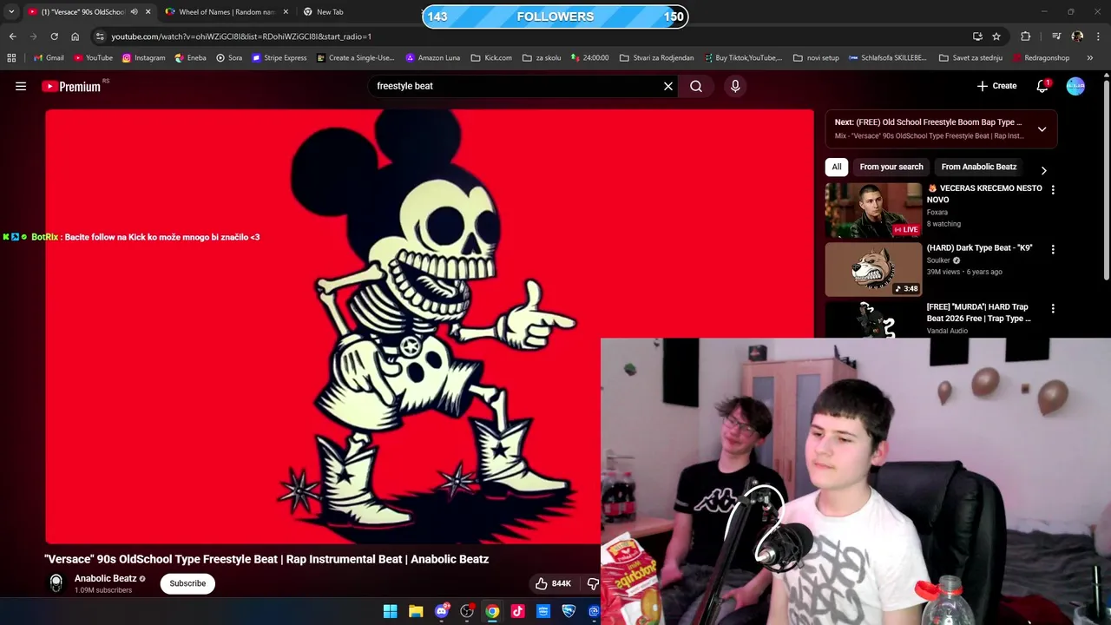Open options for Dark Type Beat K9 video
The height and width of the screenshot is (625, 1111).
click(x=1053, y=249)
